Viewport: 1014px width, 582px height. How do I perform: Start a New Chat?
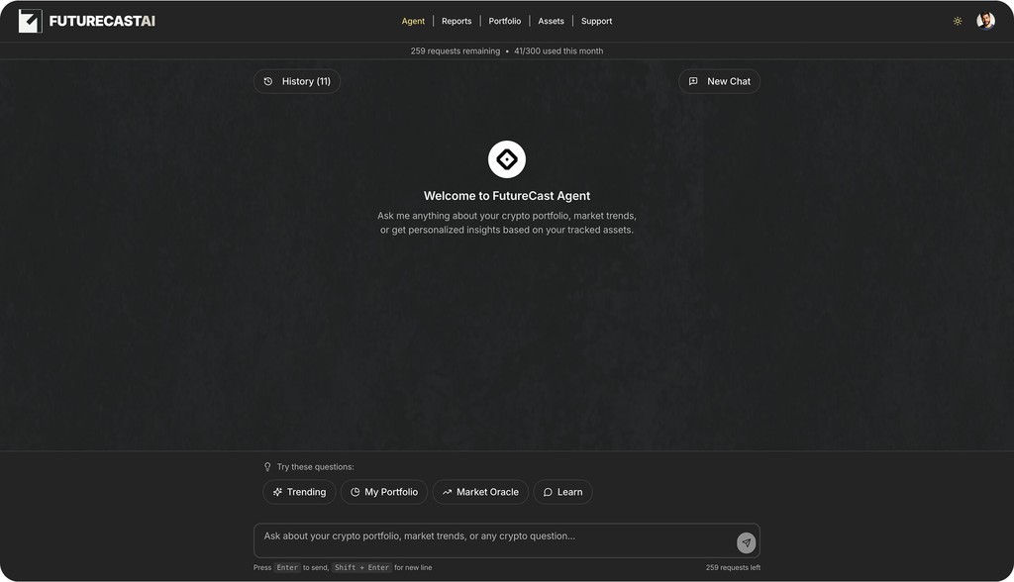point(719,81)
